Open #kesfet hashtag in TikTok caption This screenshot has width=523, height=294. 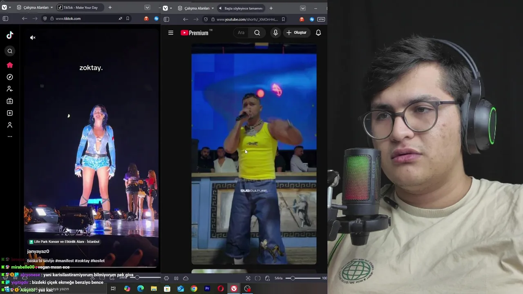click(97, 261)
